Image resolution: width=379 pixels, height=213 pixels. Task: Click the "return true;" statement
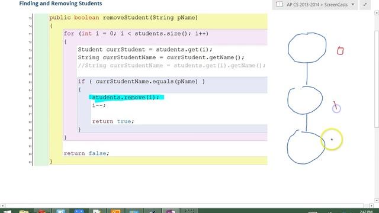click(x=113, y=121)
